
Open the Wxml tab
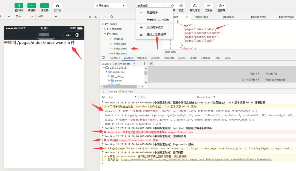(228, 58)
